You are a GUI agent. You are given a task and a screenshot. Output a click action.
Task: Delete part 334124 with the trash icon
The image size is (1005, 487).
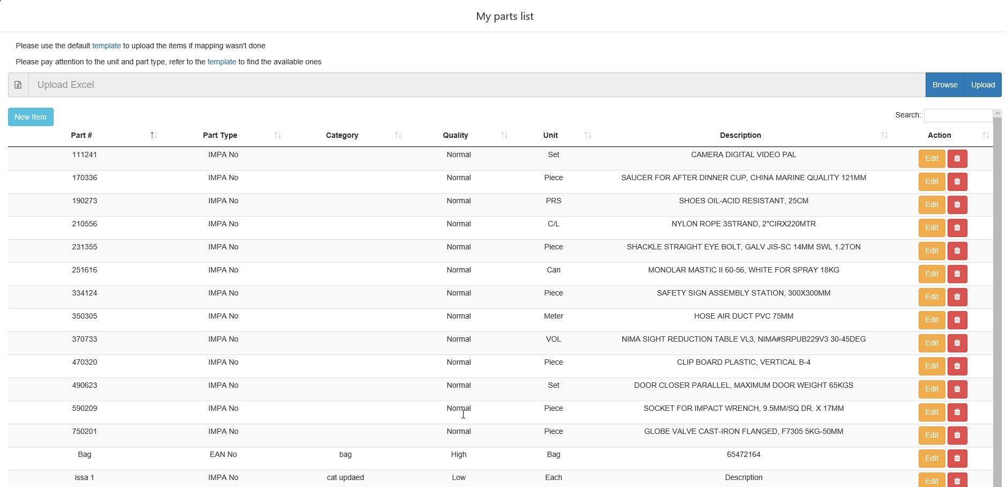coord(957,297)
